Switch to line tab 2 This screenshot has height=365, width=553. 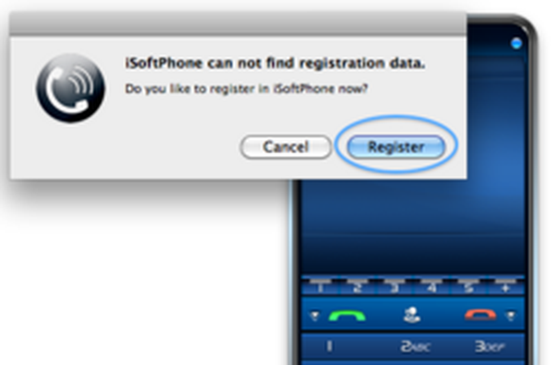tap(357, 287)
